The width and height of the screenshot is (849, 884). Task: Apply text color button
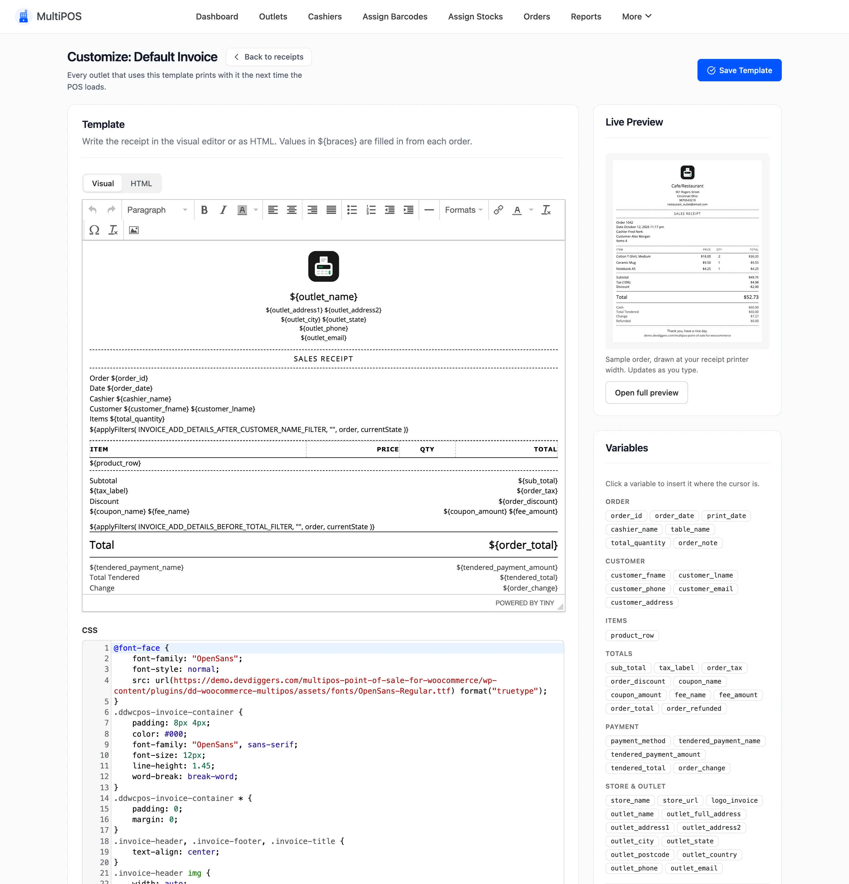[517, 210]
